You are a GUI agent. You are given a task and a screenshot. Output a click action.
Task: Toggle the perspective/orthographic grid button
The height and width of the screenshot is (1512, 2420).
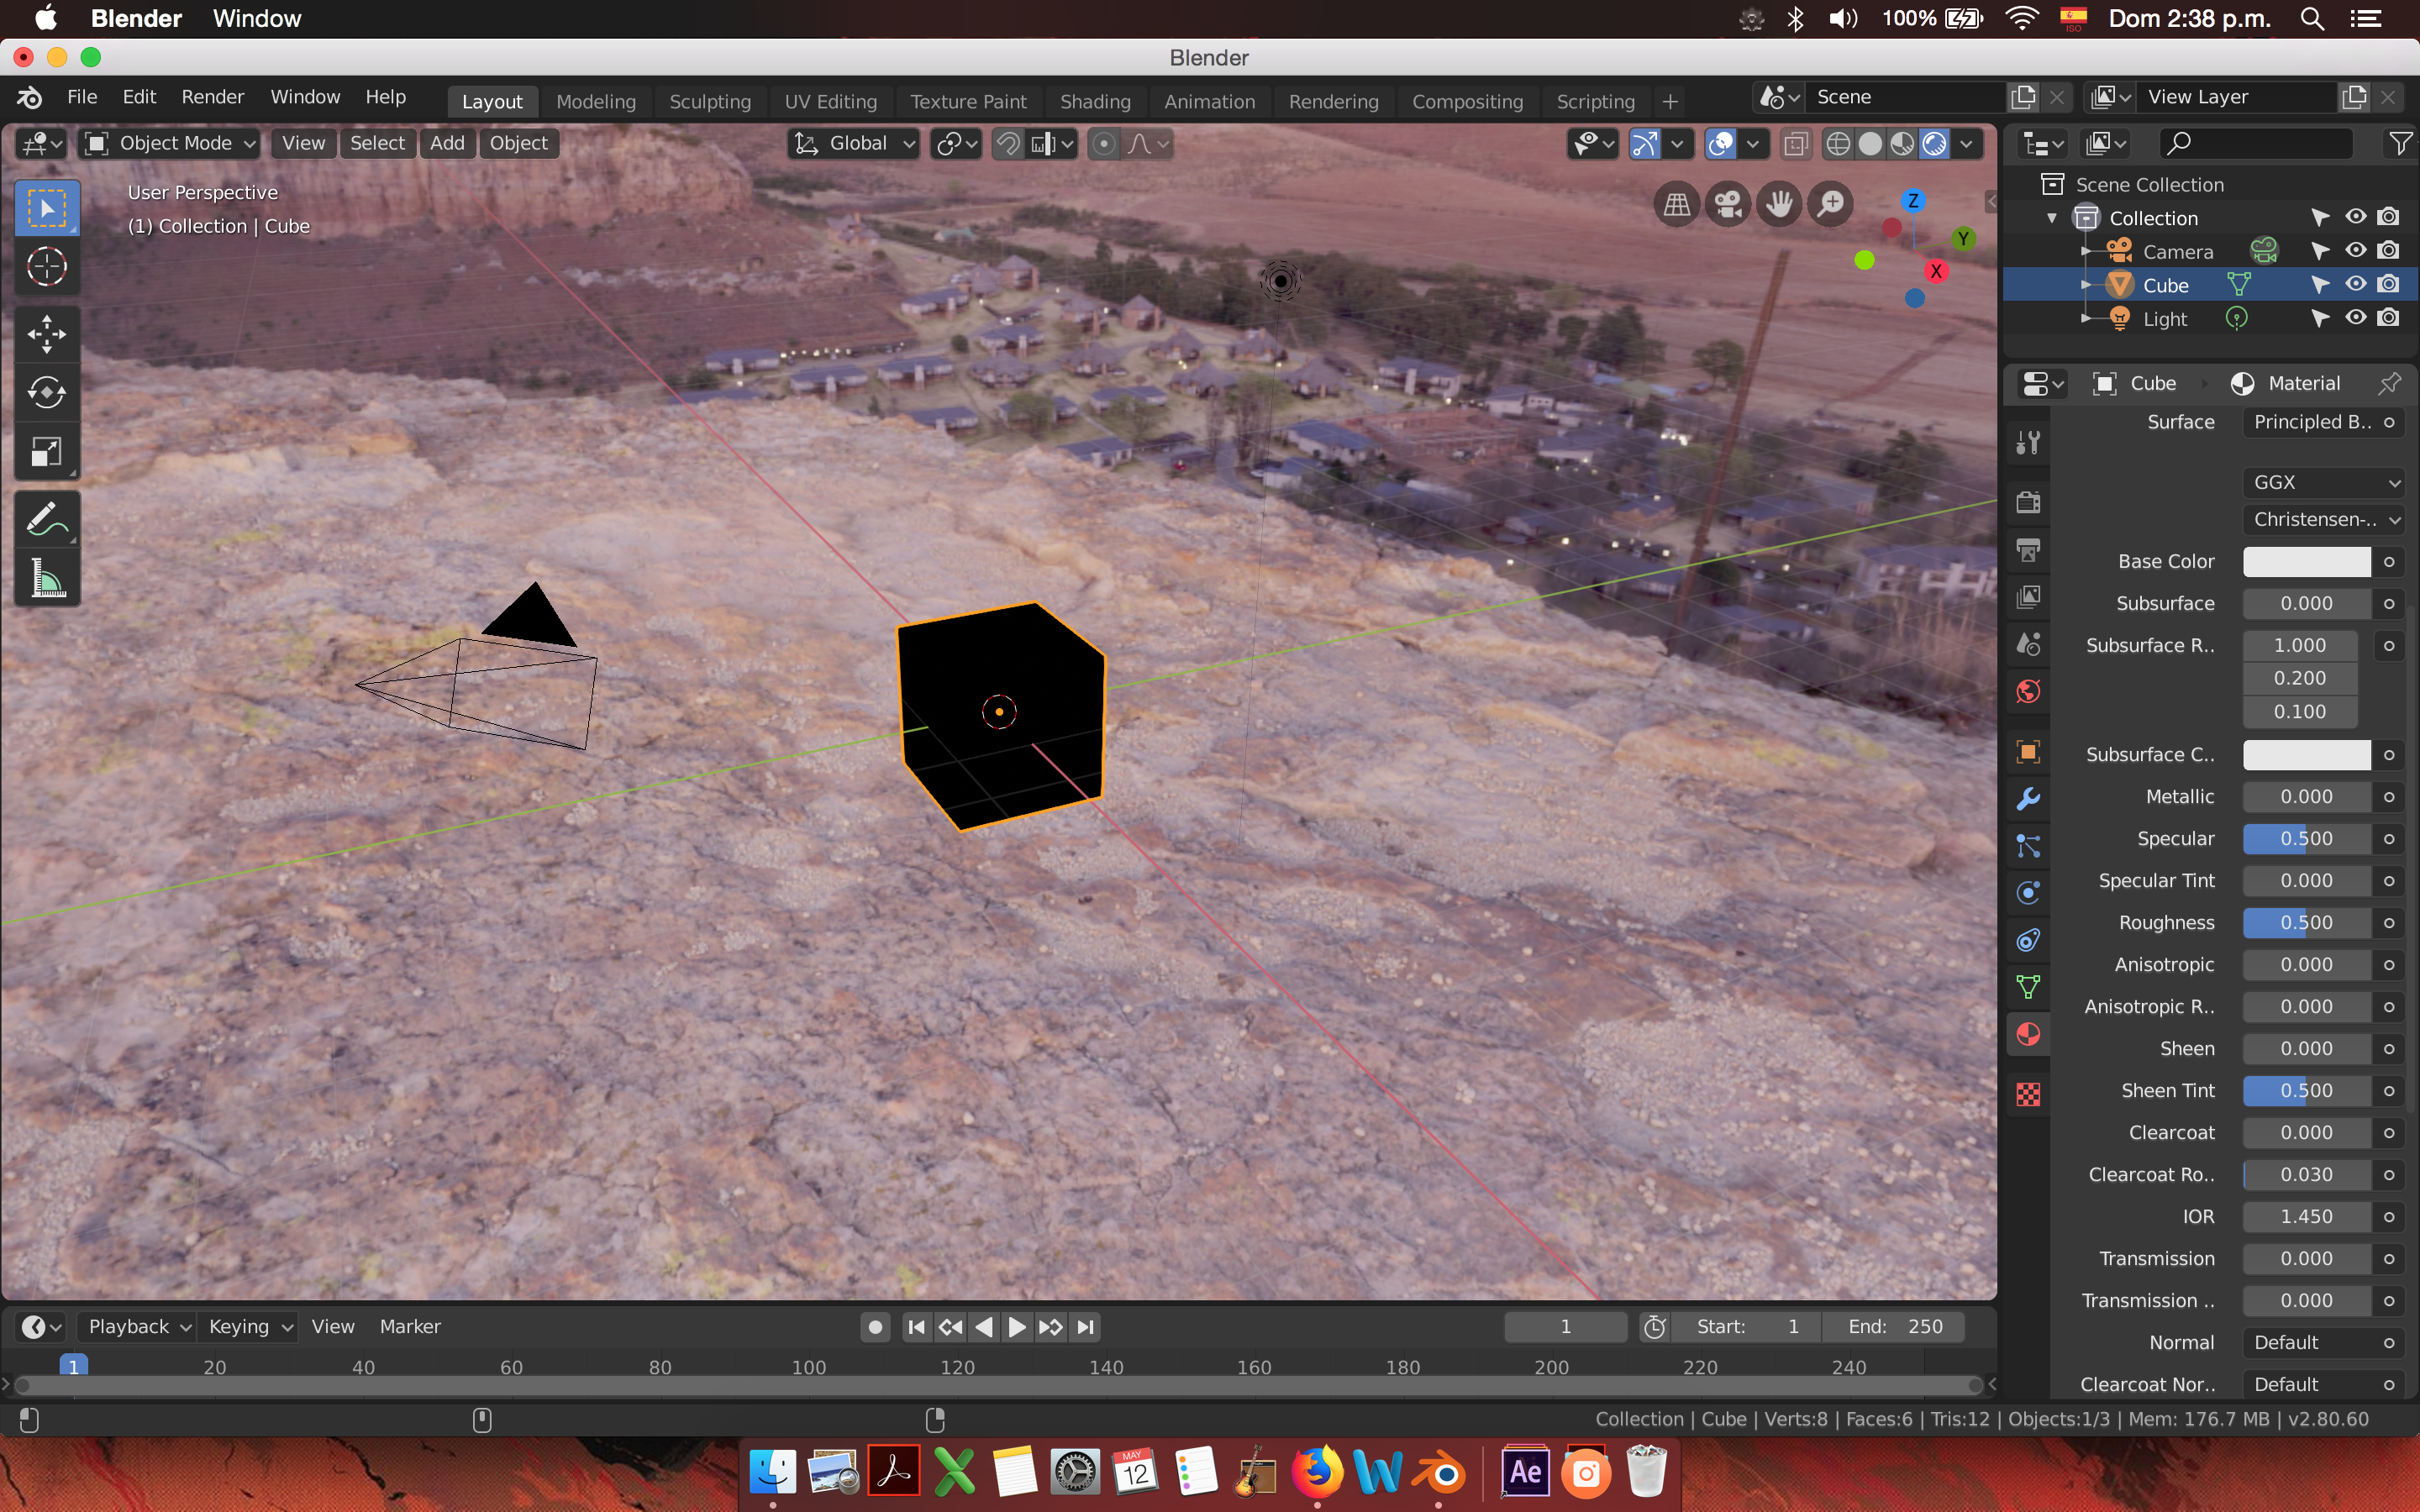[1677, 205]
